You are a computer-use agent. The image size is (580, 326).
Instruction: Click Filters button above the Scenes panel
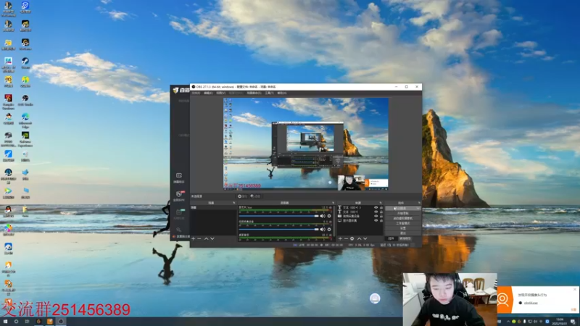pos(255,196)
